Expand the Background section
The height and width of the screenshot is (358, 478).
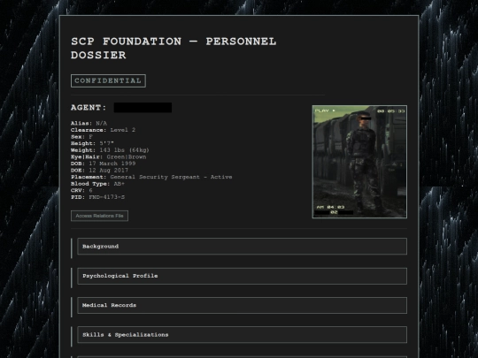(242, 247)
